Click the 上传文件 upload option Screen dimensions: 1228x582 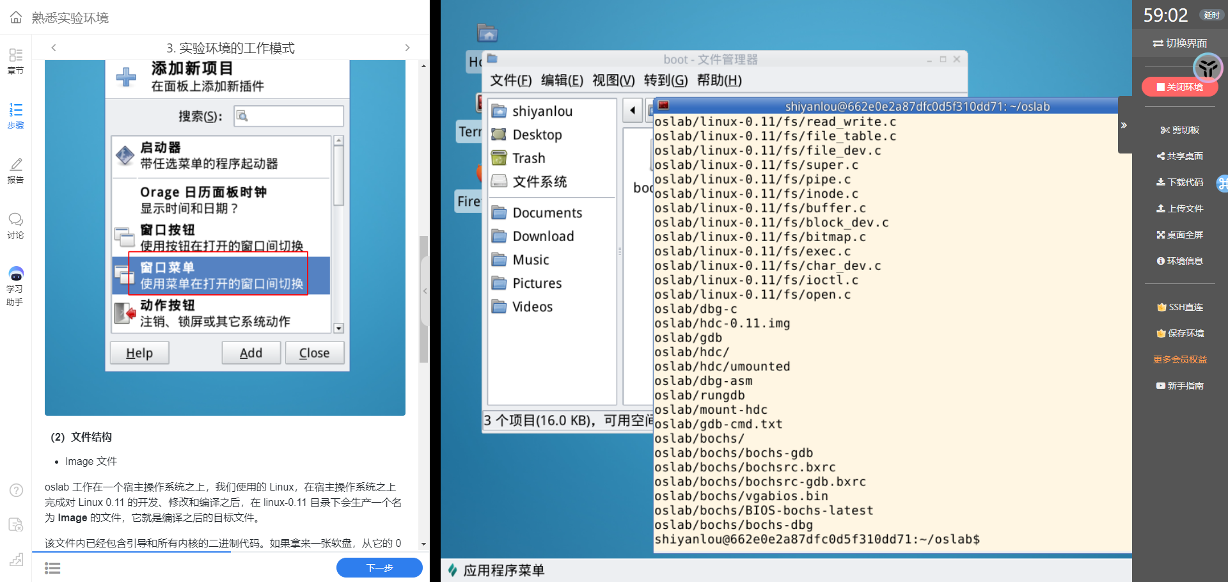[1179, 208]
